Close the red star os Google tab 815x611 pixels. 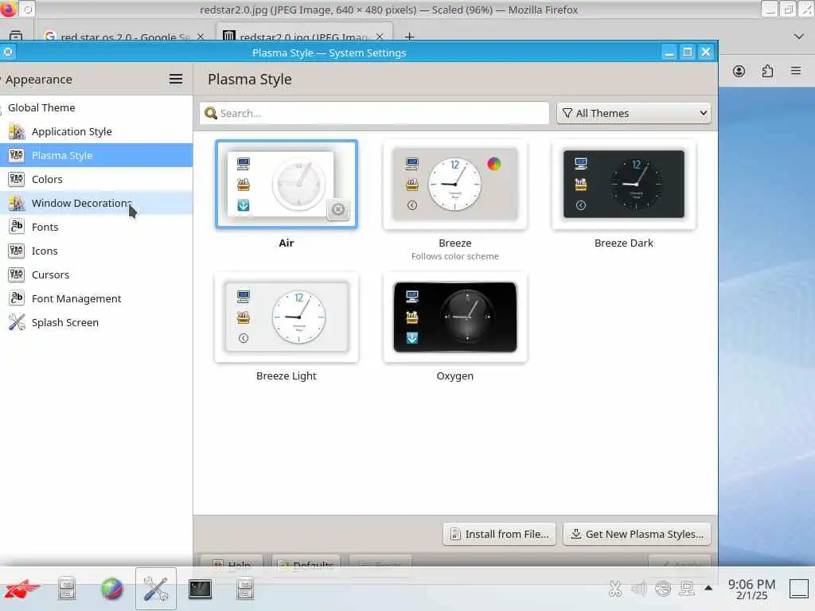(201, 37)
